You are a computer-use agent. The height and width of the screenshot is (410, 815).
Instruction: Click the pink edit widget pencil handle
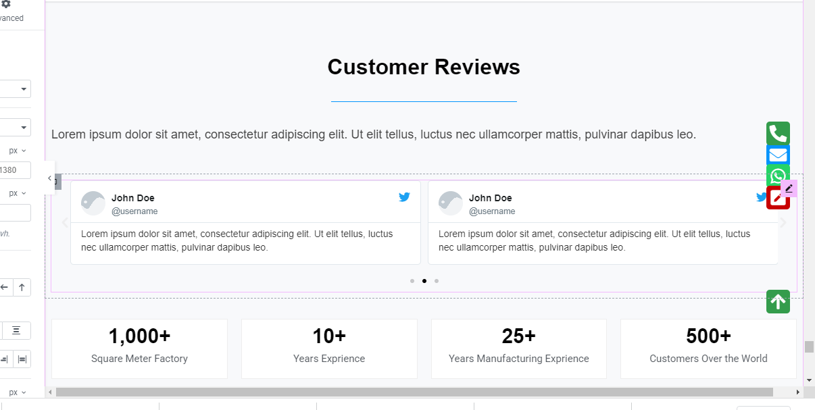(789, 188)
